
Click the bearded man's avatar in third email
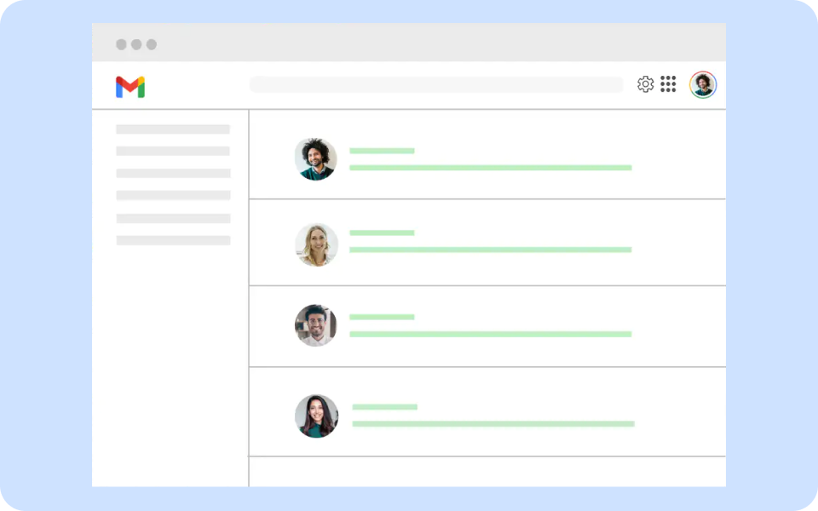(316, 325)
